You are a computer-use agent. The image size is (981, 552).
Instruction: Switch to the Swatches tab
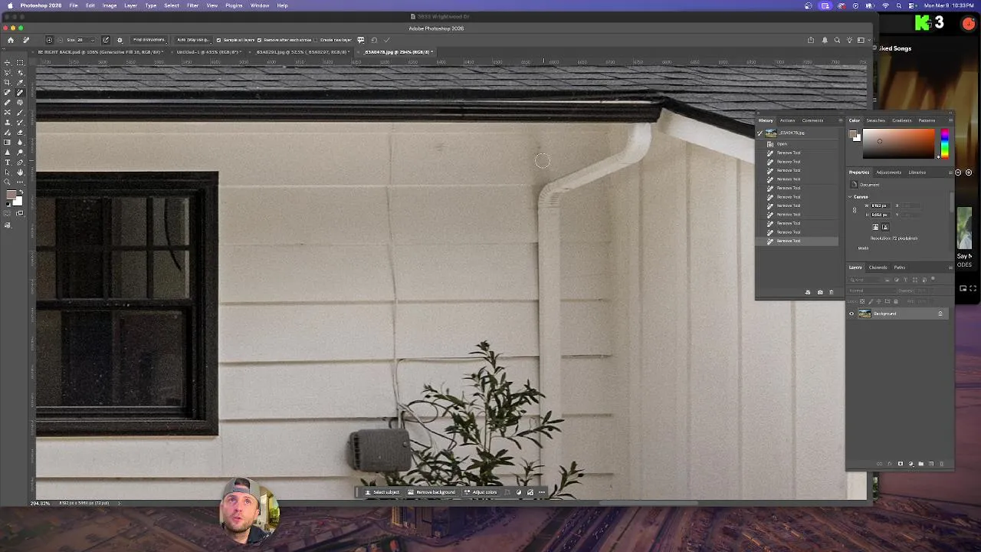click(x=875, y=120)
